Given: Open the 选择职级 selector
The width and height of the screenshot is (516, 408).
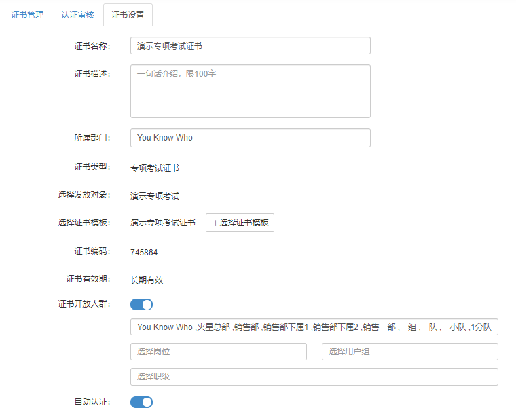Looking at the screenshot, I should tap(314, 377).
